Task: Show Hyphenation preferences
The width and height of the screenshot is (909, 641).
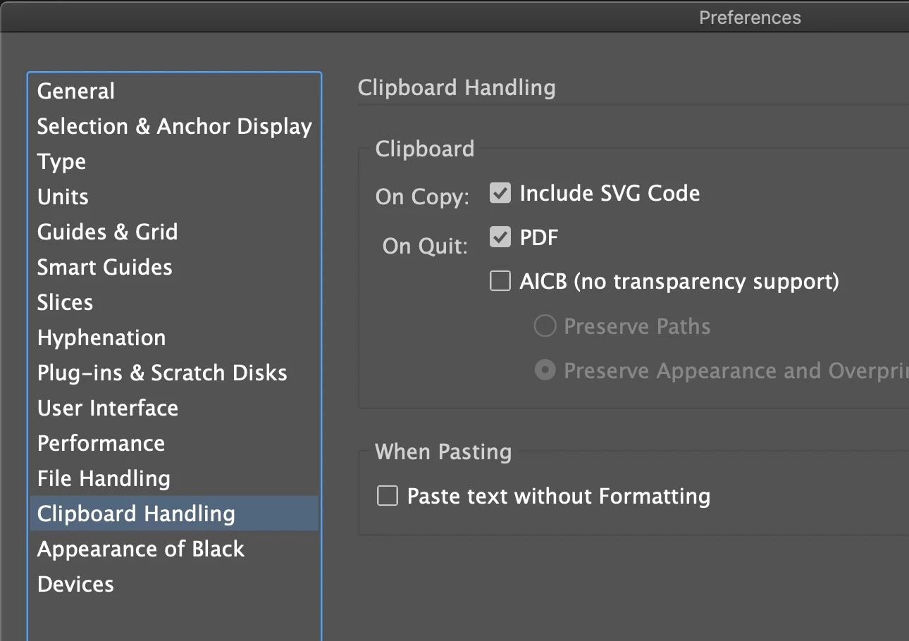Action: coord(101,338)
